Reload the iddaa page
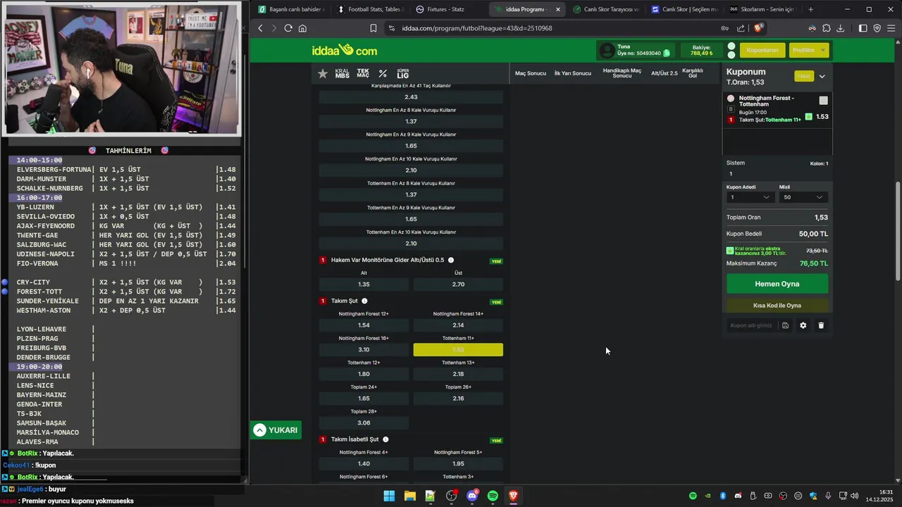This screenshot has height=507, width=902. [288, 28]
